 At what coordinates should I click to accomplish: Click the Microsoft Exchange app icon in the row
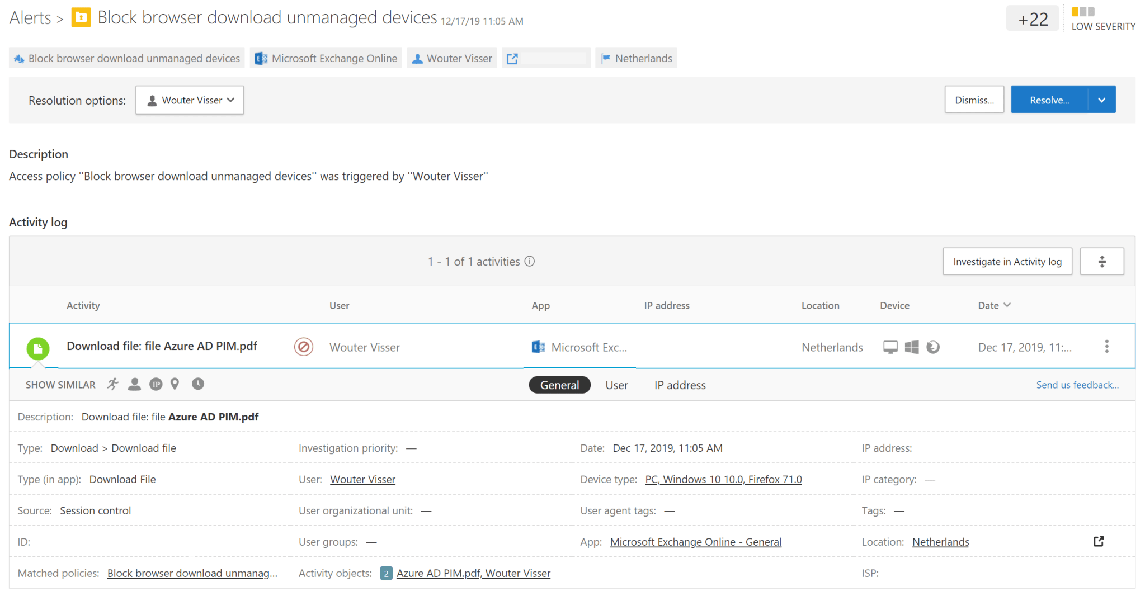[538, 347]
